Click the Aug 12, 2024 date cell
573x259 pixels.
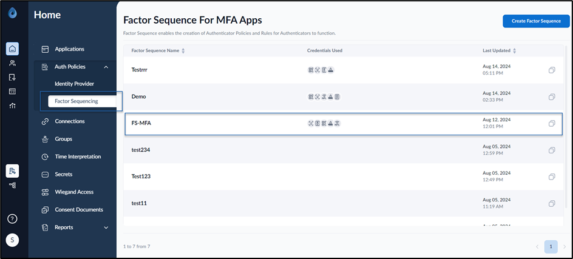click(497, 120)
